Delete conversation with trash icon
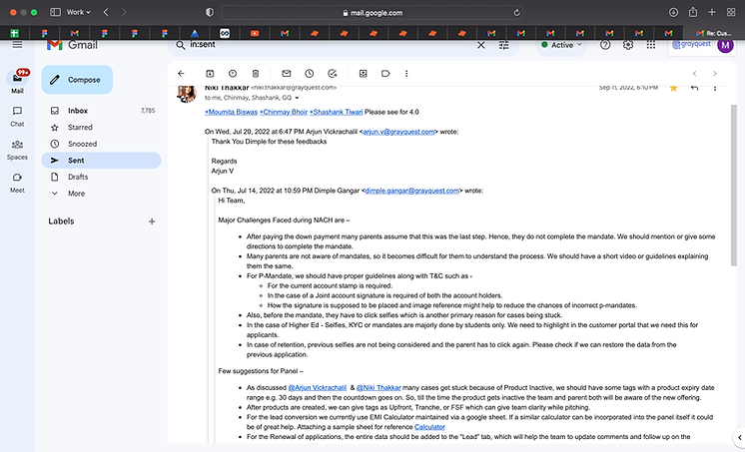 (255, 74)
